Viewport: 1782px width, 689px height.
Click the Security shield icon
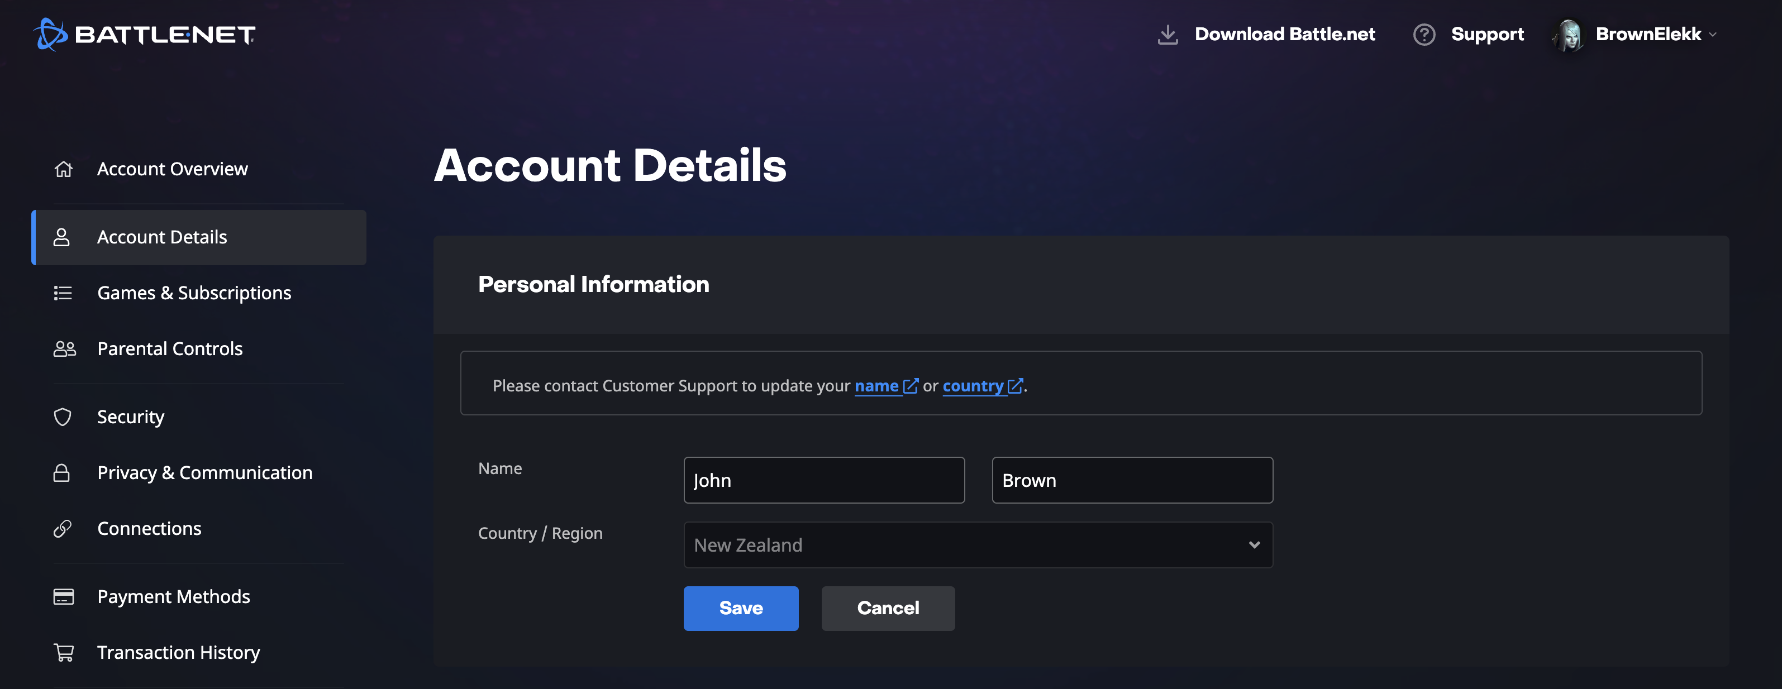coord(62,417)
